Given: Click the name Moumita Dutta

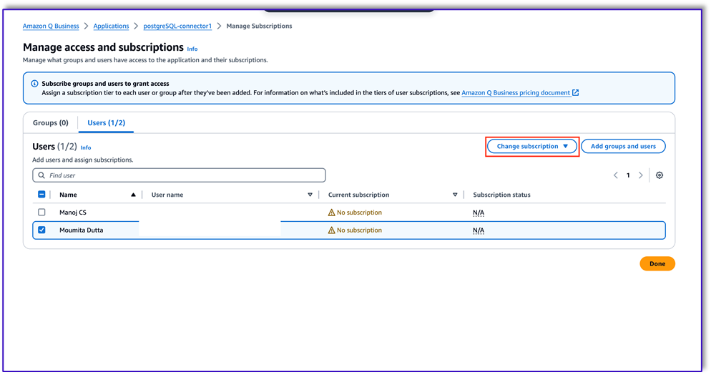Looking at the screenshot, I should click(x=81, y=230).
